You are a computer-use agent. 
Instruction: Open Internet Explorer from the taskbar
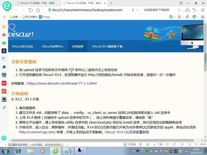[18, 151]
